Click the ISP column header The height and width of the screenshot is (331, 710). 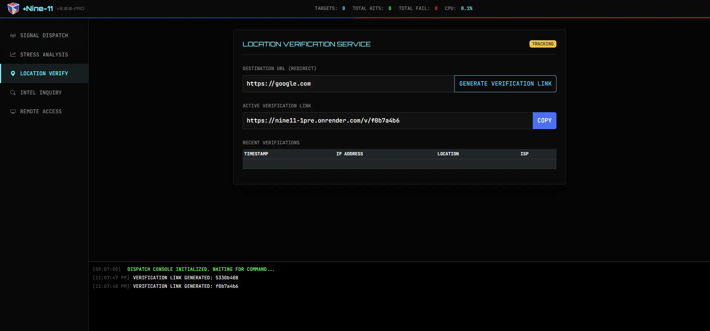pos(525,154)
